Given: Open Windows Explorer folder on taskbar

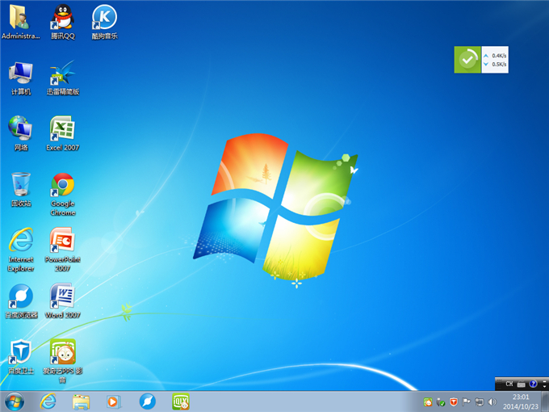Looking at the screenshot, I should click(x=81, y=401).
